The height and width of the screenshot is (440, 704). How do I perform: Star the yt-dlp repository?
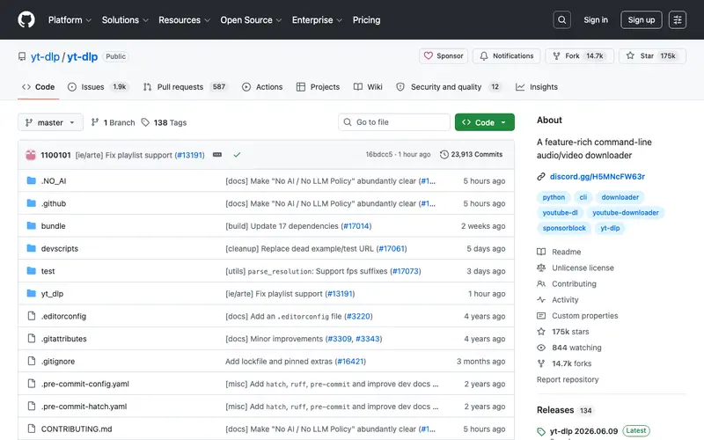point(652,55)
